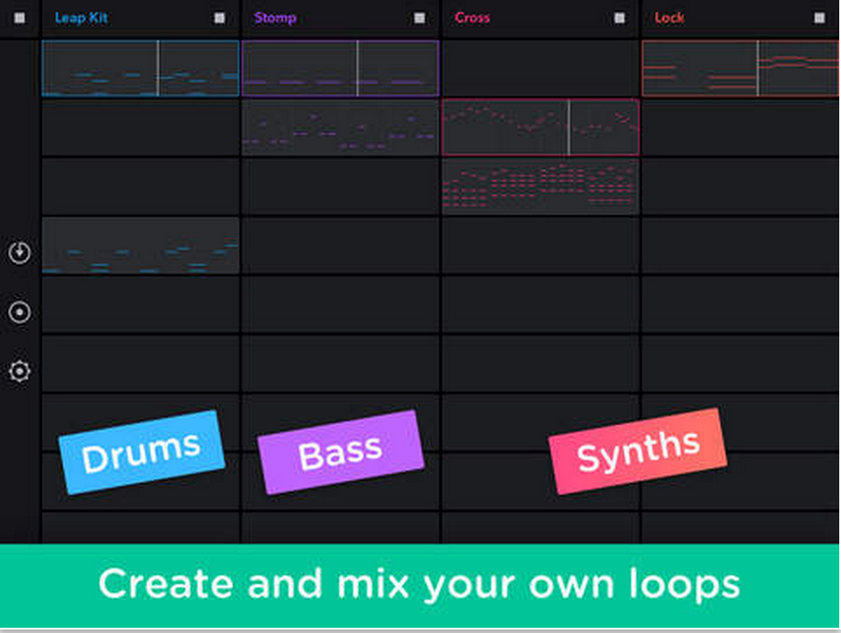
Task: Stop the Stomp track with its square icon
Action: 420,15
